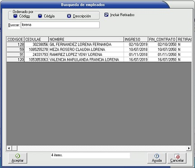Click the left arrow of horizontal scrollbar

click(x=9, y=148)
